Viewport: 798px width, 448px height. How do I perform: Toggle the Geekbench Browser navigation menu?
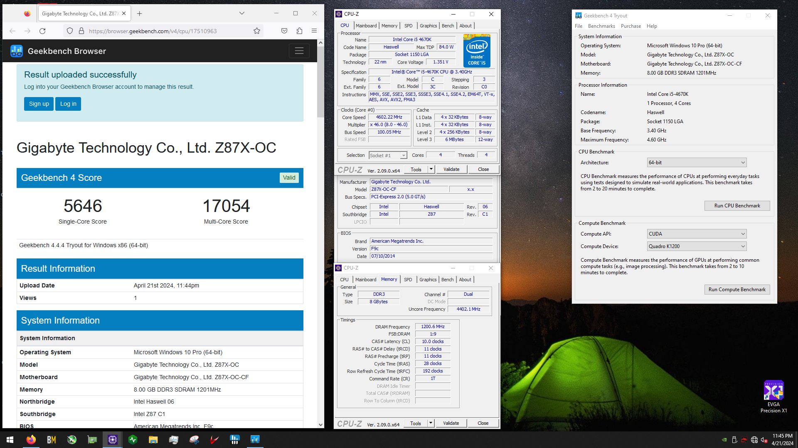pos(299,51)
